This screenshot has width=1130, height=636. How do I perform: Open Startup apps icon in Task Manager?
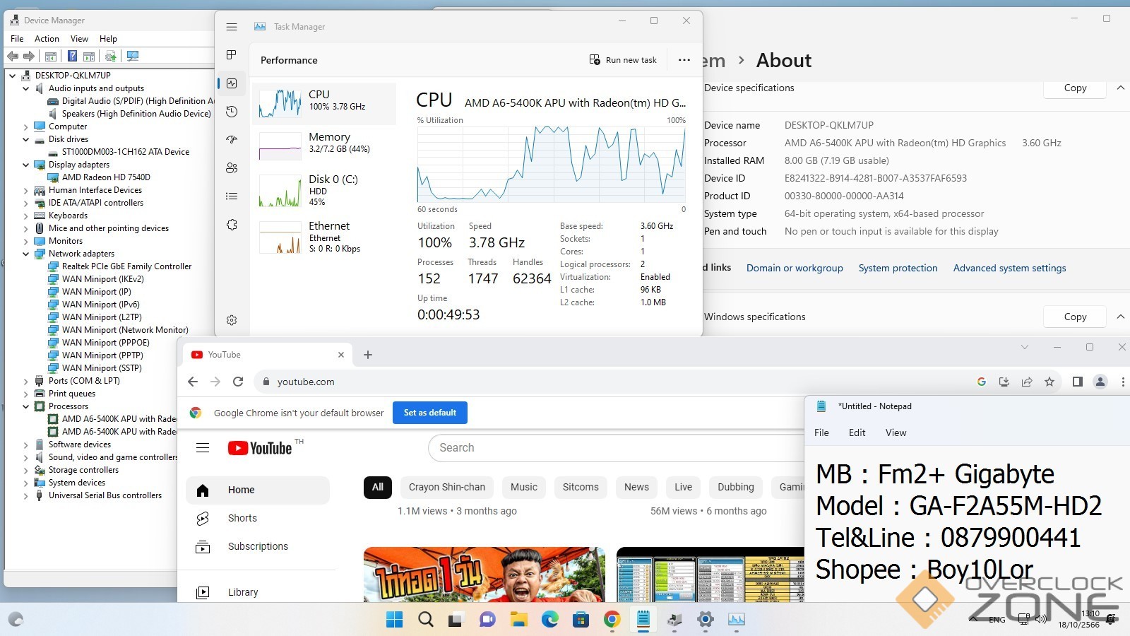click(x=232, y=140)
